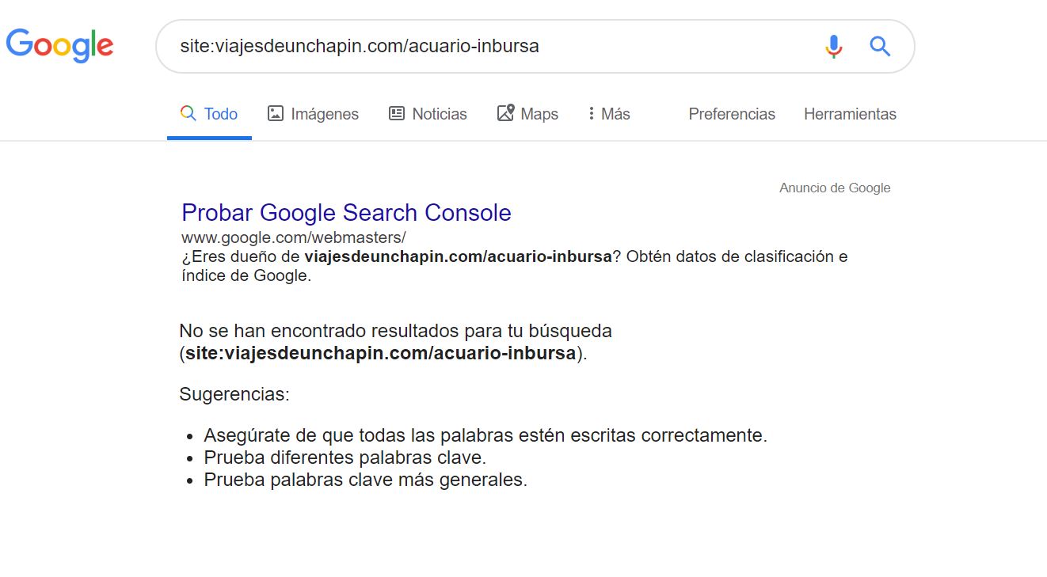
Task: Click suggestion 'Prueba palabras clave más generales'
Action: point(365,480)
